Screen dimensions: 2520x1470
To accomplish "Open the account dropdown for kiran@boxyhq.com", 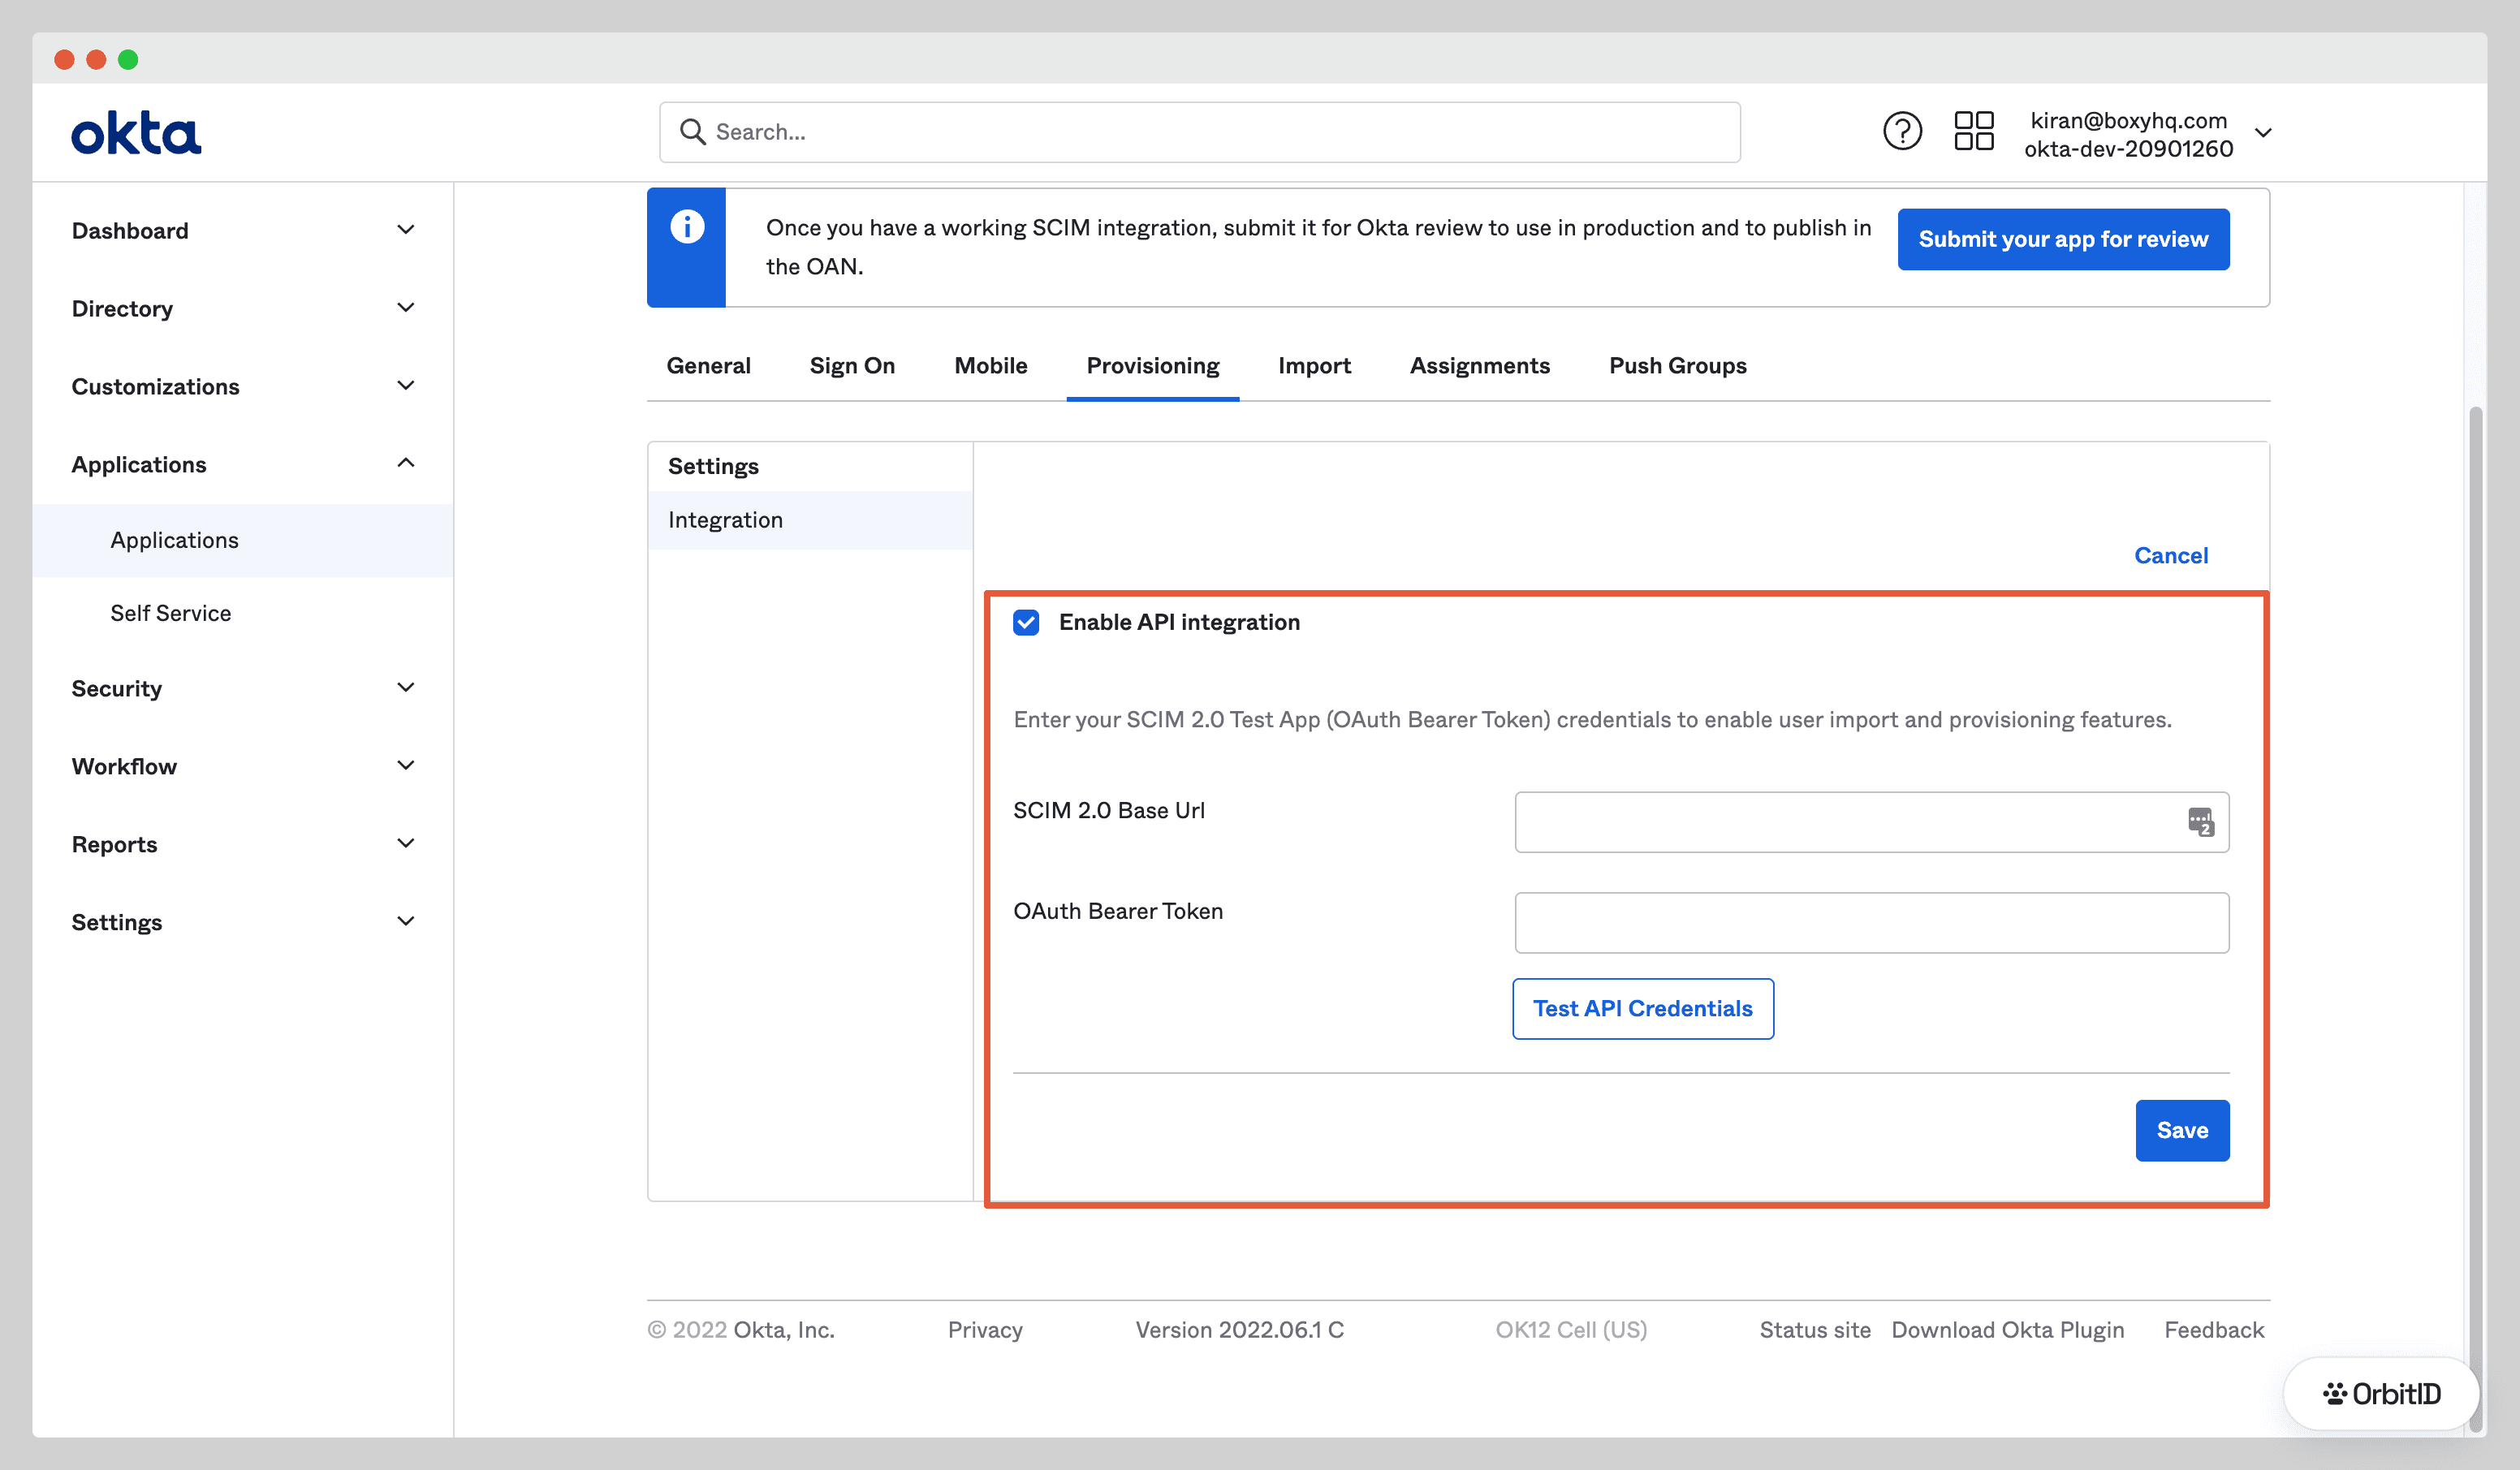I will 2148,134.
